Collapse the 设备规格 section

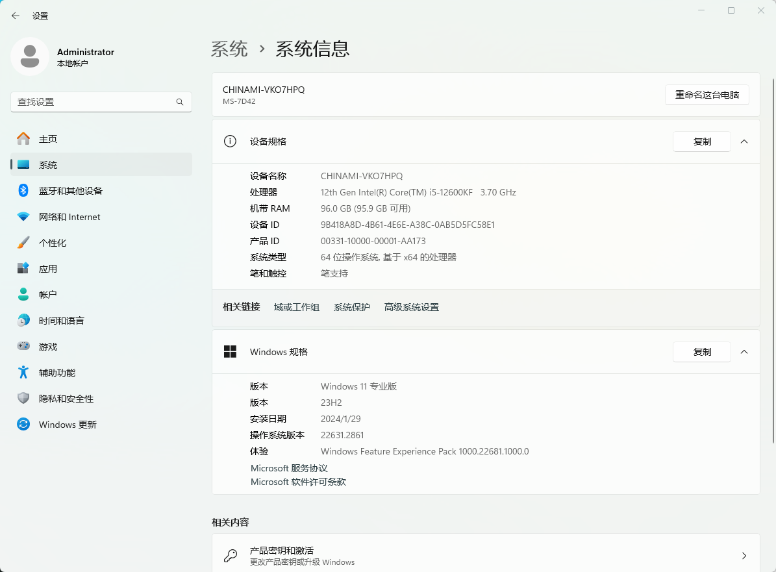744,142
